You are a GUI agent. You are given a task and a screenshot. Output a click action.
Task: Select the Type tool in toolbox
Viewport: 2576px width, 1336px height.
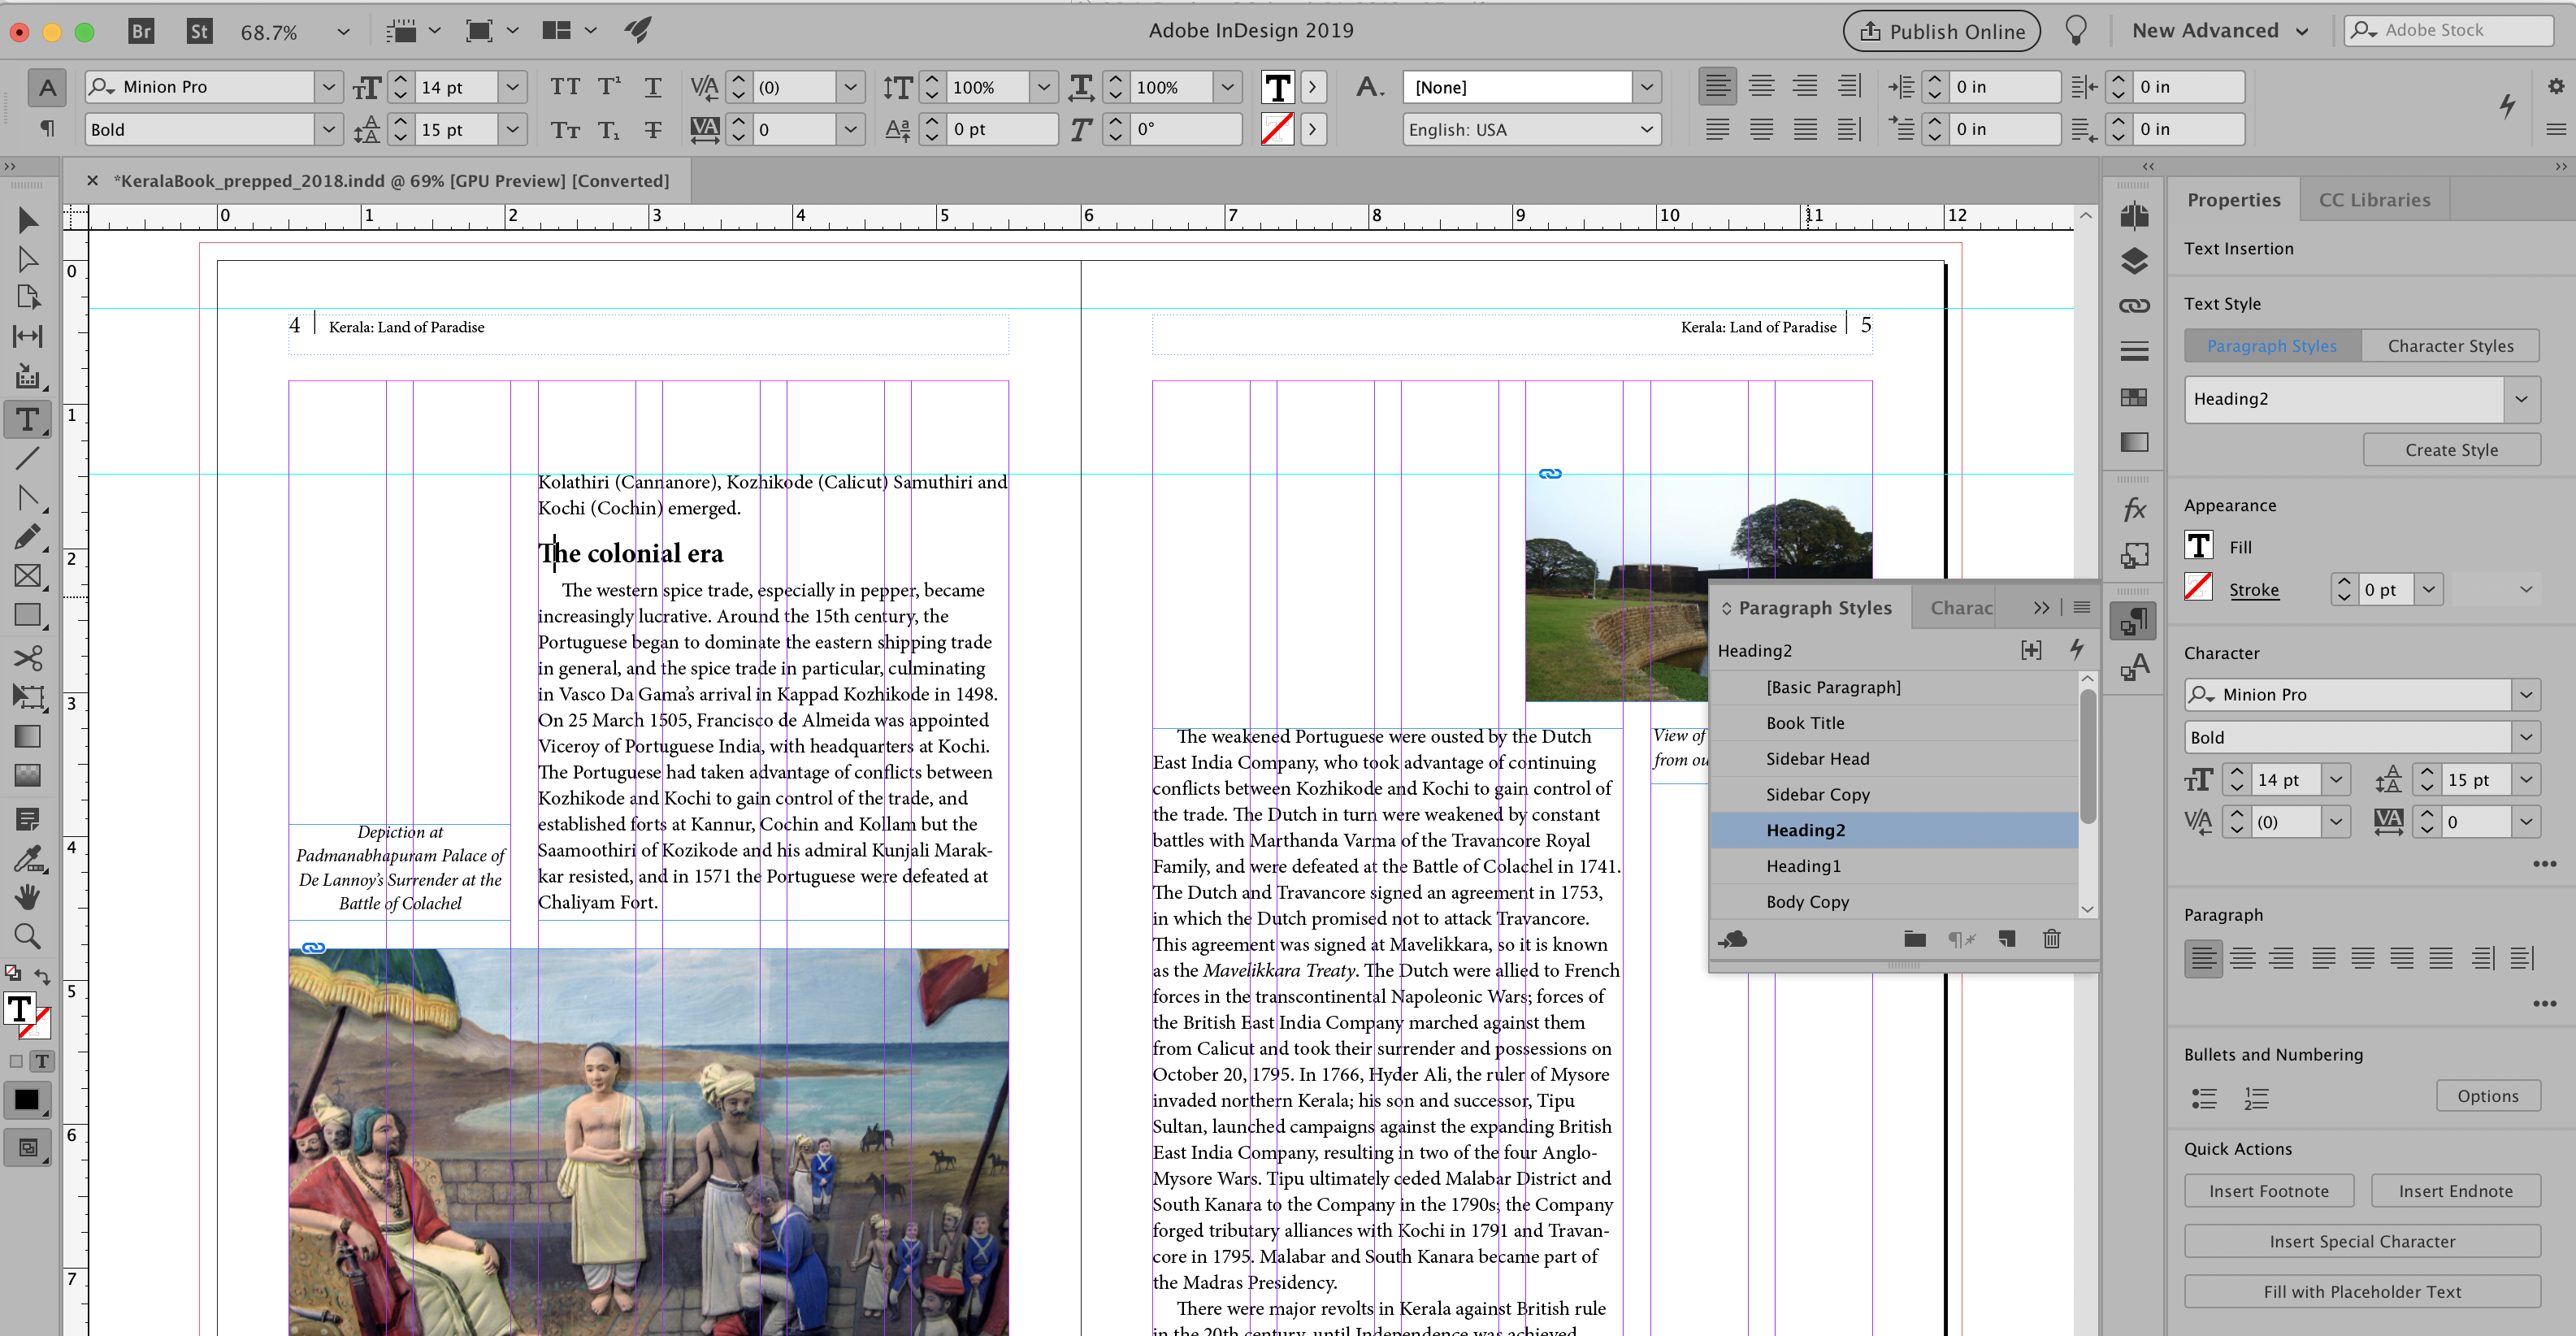tap(27, 419)
